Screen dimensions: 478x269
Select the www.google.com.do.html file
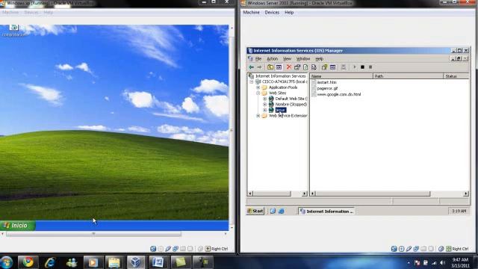tap(338, 95)
